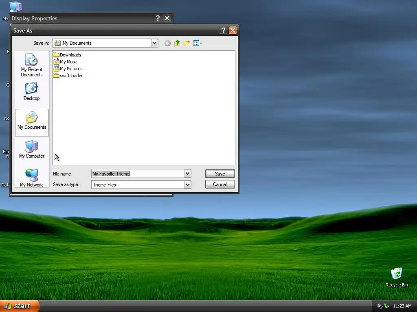Click the Theme Files type field
The width and height of the screenshot is (417, 312).
(x=138, y=185)
